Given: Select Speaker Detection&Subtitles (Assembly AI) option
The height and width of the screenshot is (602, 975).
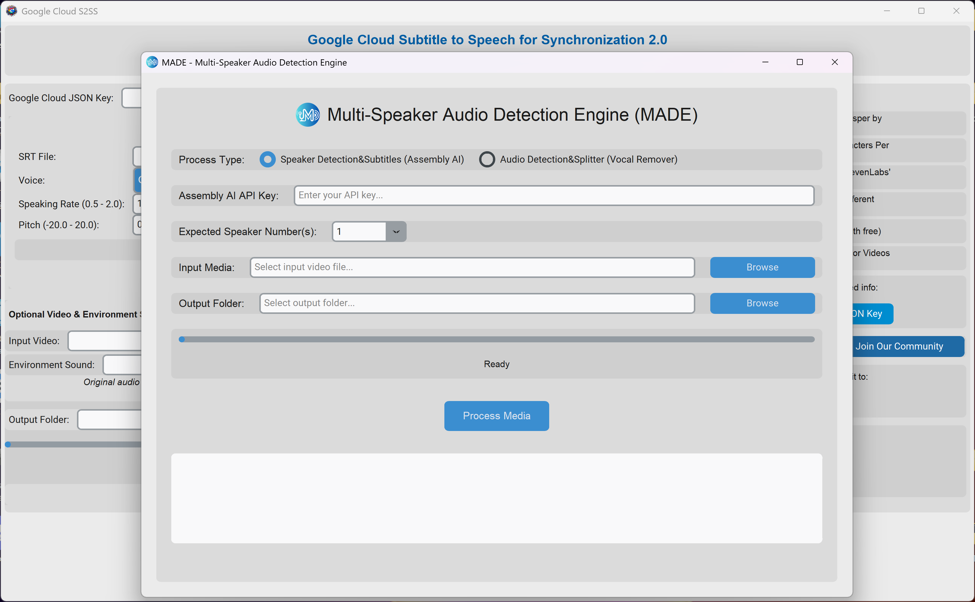Looking at the screenshot, I should click(267, 159).
